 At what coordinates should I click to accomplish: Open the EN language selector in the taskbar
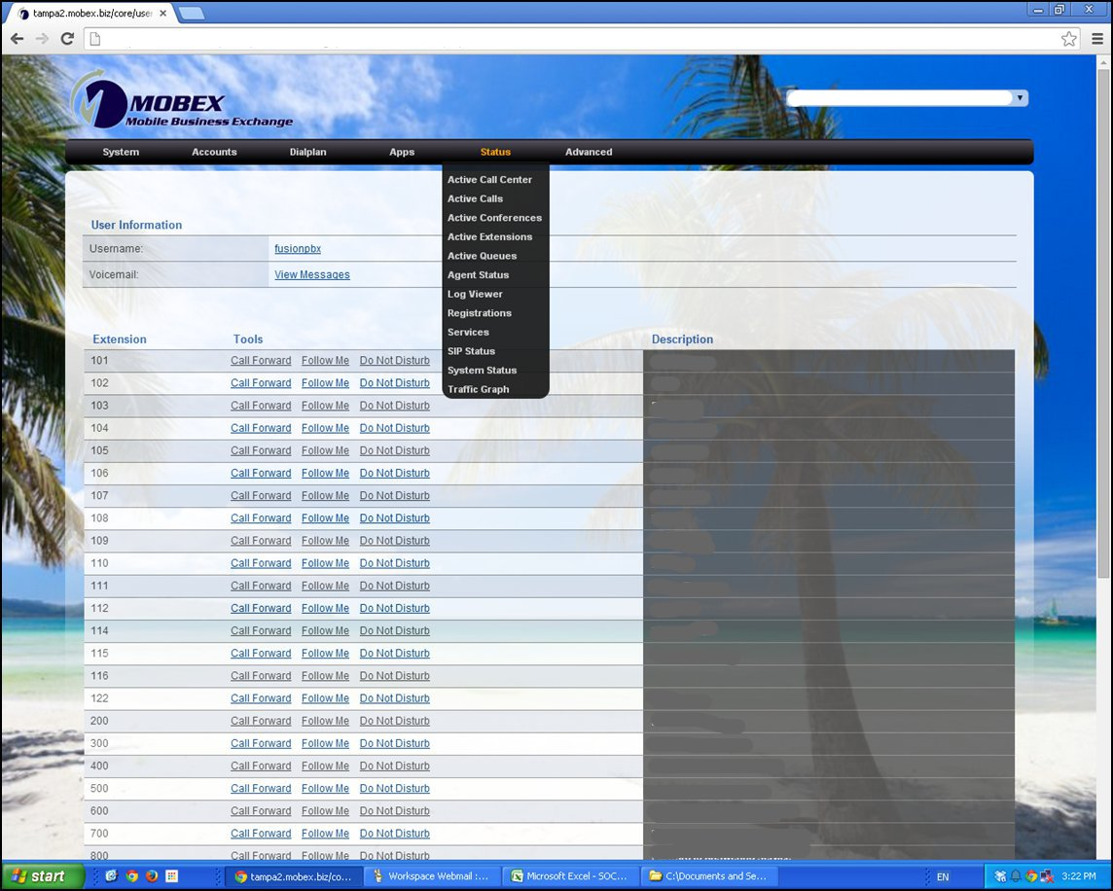click(942, 875)
